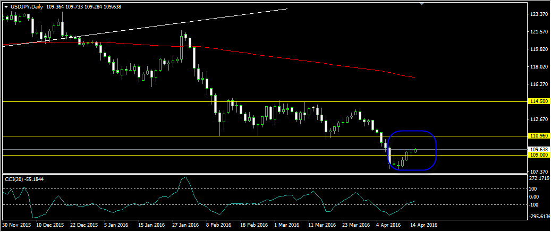Click the current price tag 109.638

pyautogui.click(x=539, y=149)
